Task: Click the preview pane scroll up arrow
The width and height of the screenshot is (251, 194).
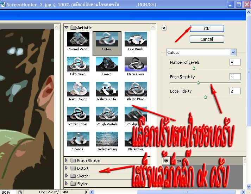Action: click(x=57, y=27)
